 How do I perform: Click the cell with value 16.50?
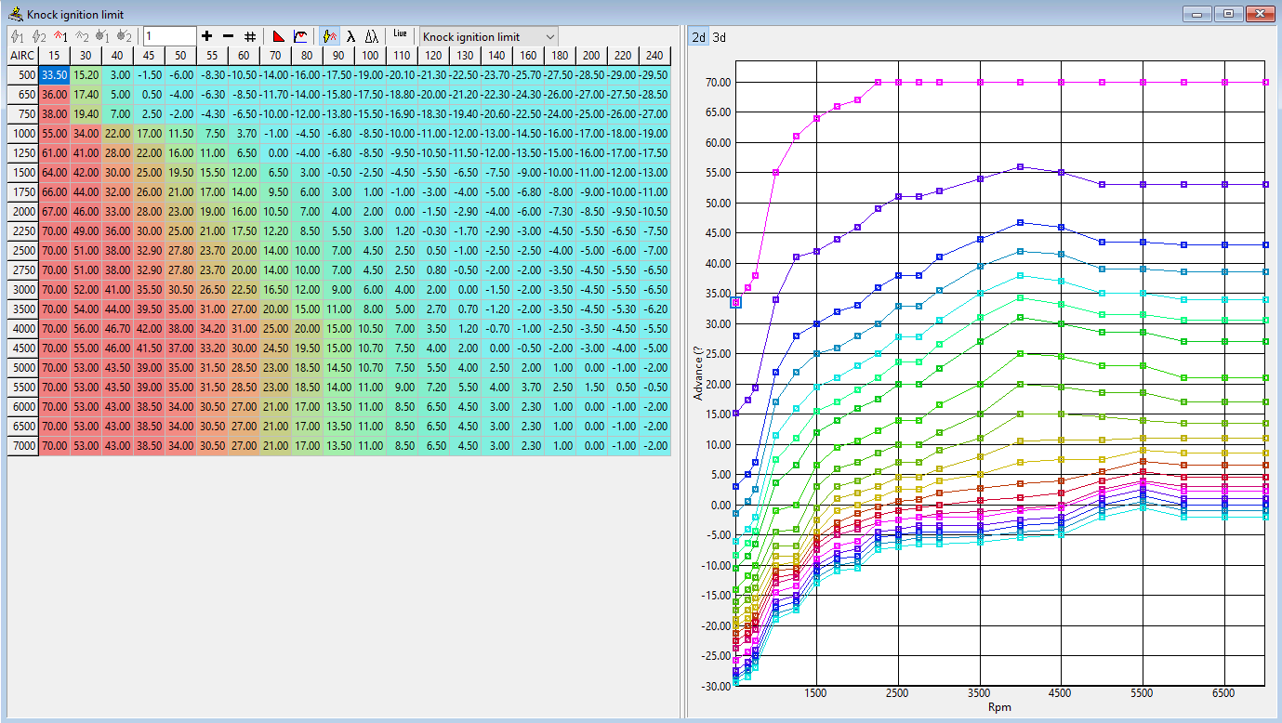275,289
